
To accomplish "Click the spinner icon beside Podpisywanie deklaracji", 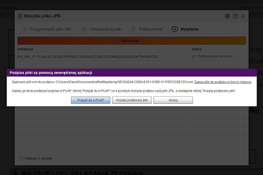I will [x=194, y=57].
